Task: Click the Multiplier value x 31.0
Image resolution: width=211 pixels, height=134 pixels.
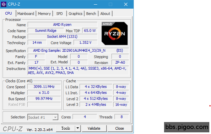Action: pos(44,93)
